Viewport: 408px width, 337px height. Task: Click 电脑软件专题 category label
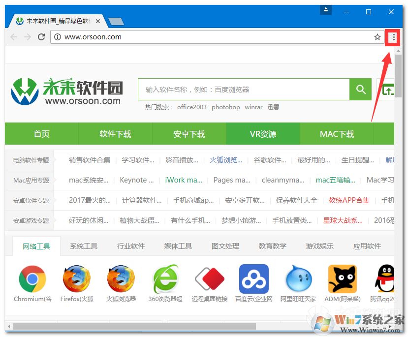(31, 160)
